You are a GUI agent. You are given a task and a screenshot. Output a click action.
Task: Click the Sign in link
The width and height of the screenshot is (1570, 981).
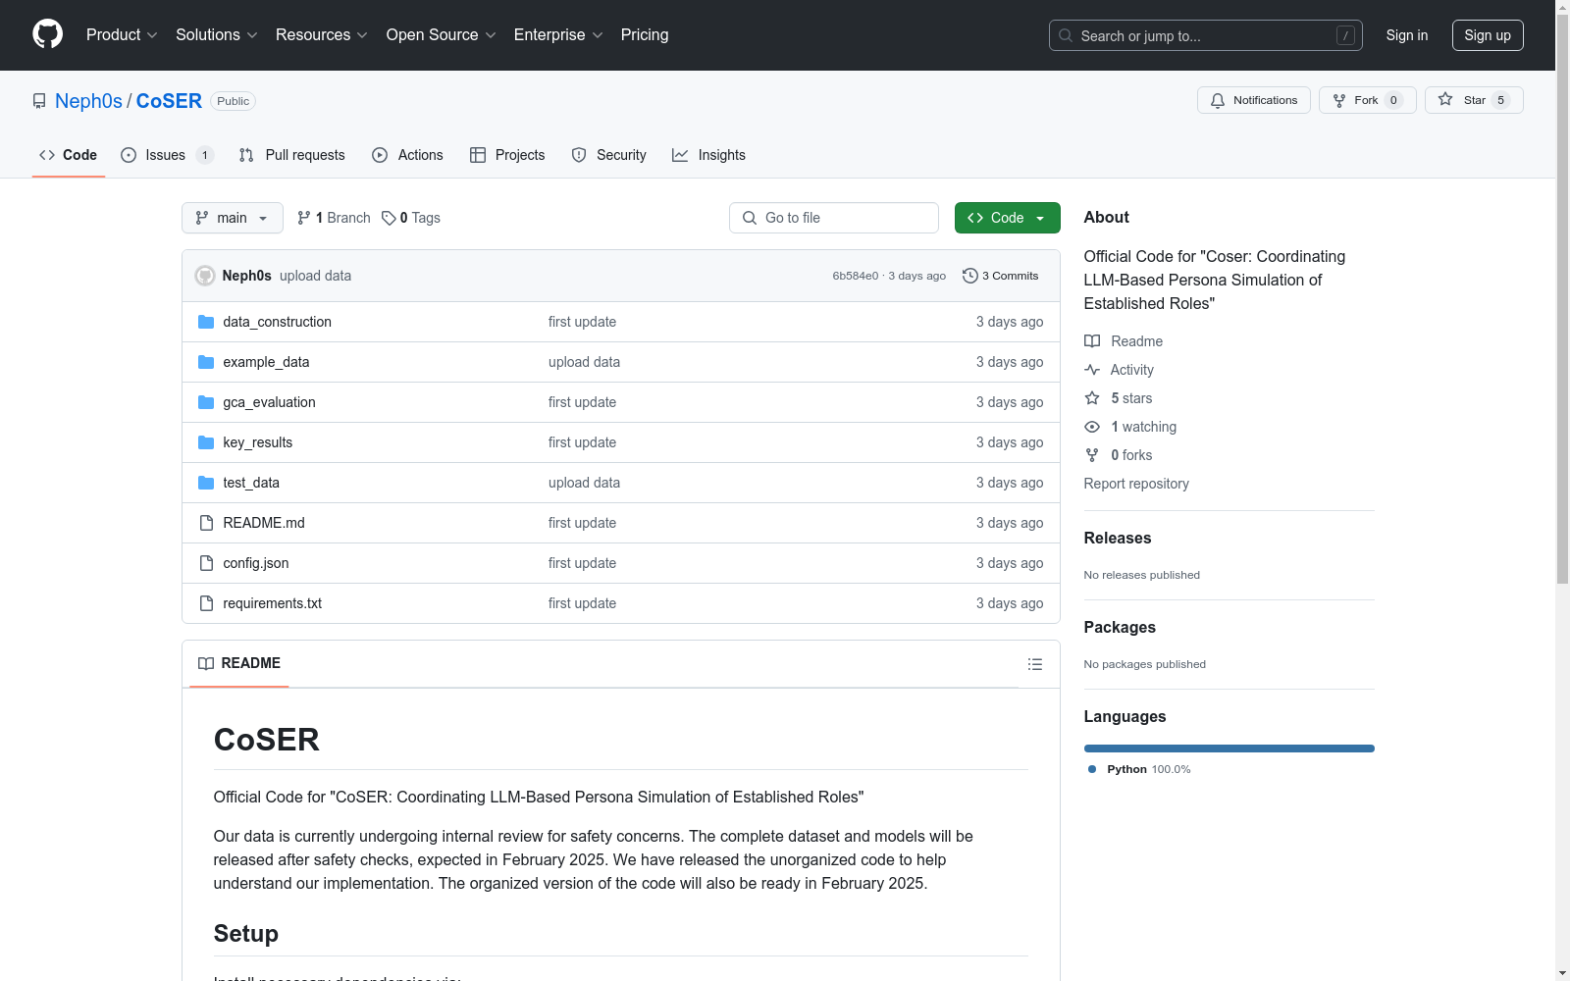[1407, 35]
